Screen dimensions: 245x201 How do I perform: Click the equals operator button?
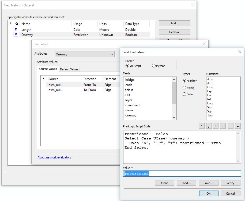(x=238, y=126)
